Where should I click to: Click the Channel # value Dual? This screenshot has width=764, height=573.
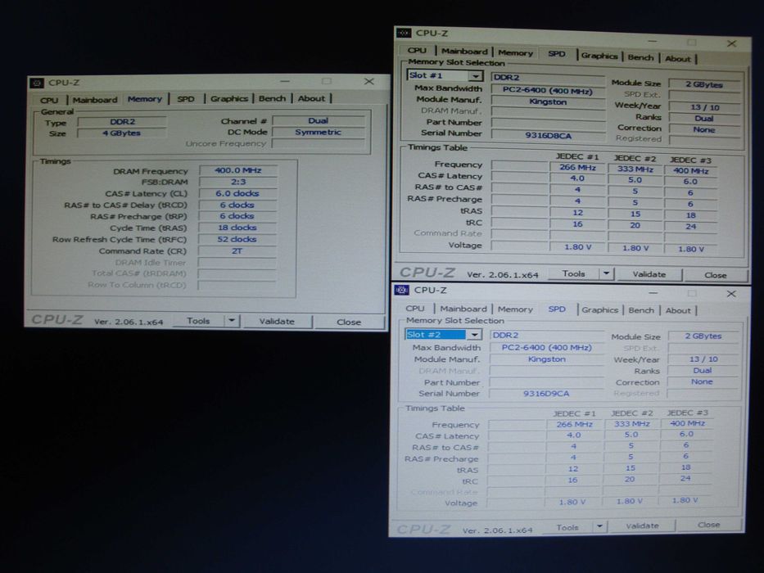coord(318,120)
